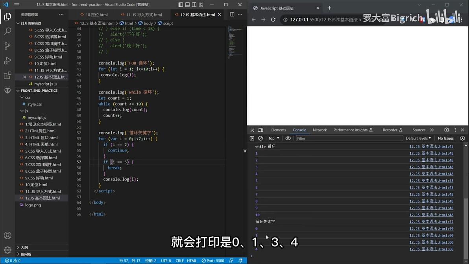469x264 pixels.
Task: Open the Extensions view
Action: tap(7, 75)
